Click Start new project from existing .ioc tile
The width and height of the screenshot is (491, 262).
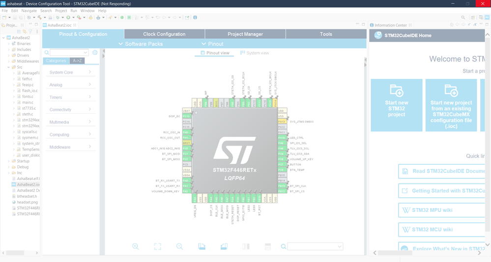coord(451,105)
